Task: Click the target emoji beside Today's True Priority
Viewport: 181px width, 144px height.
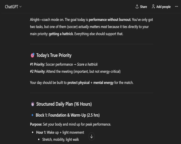Action: [x=32, y=55]
